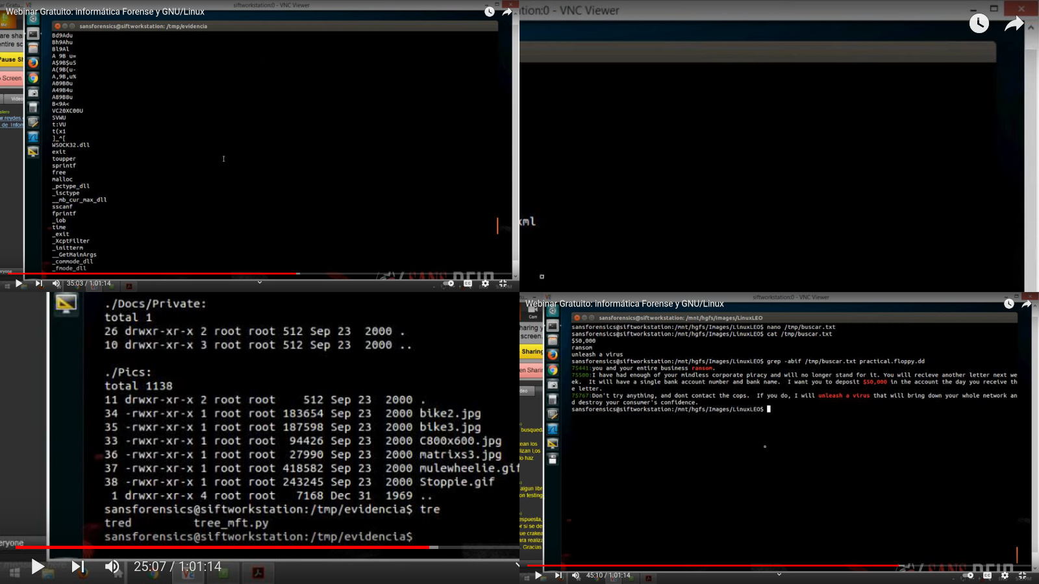1039x584 pixels.
Task: Exit full screen in the 45:10 player
Action: coord(1022,576)
